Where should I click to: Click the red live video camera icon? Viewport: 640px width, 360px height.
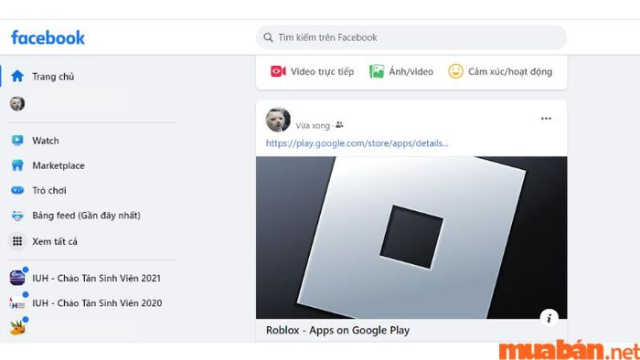click(x=278, y=71)
